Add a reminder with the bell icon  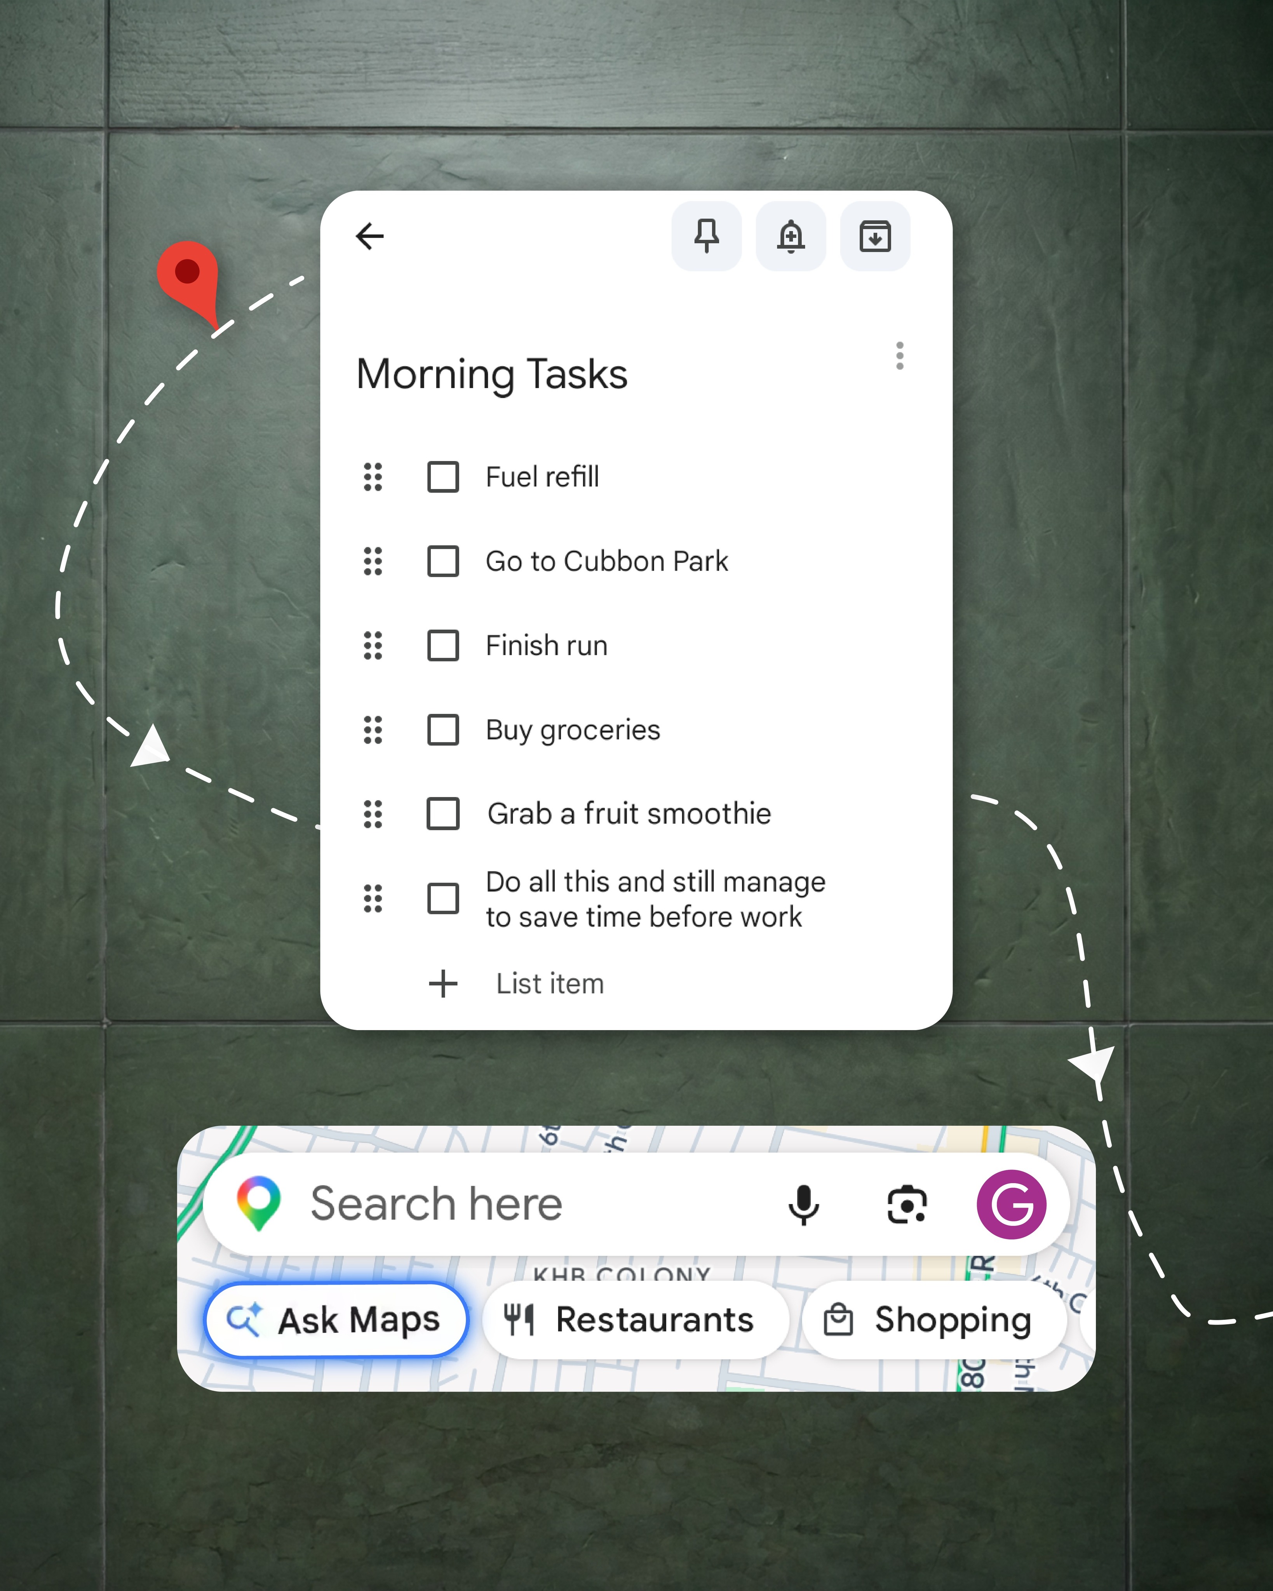(x=791, y=236)
